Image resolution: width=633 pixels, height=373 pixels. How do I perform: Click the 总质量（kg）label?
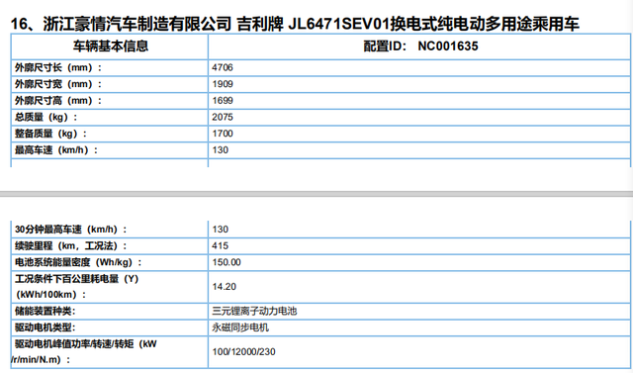46,118
